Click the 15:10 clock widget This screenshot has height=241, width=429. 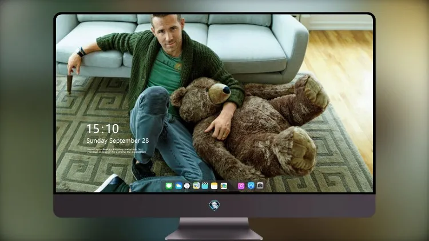102,128
